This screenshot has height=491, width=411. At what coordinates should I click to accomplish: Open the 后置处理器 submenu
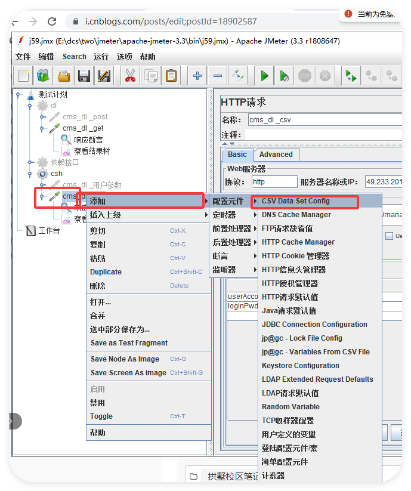click(234, 242)
